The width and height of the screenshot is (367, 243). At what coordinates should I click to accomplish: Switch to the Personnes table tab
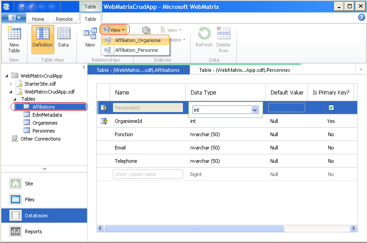tap(244, 70)
